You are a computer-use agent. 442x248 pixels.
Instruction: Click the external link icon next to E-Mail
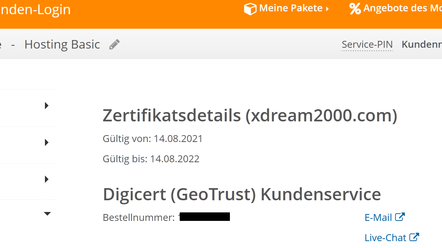400,217
